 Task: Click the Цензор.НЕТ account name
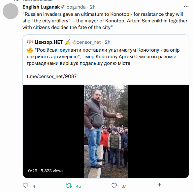[49, 42]
